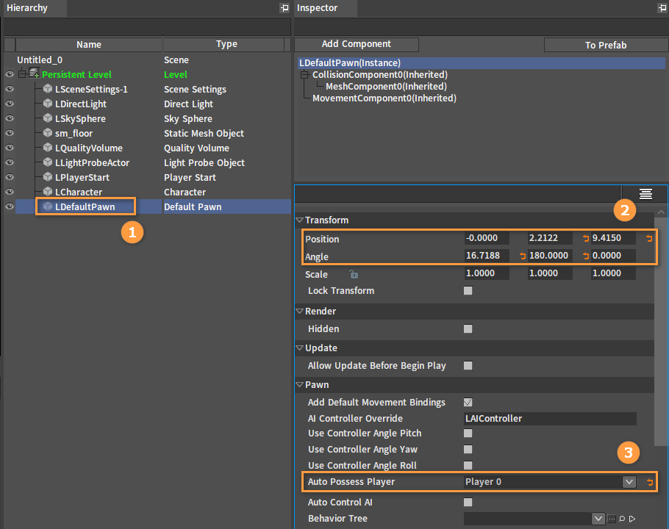The width and height of the screenshot is (669, 529).
Task: Collapse the Transform section
Action: (299, 220)
